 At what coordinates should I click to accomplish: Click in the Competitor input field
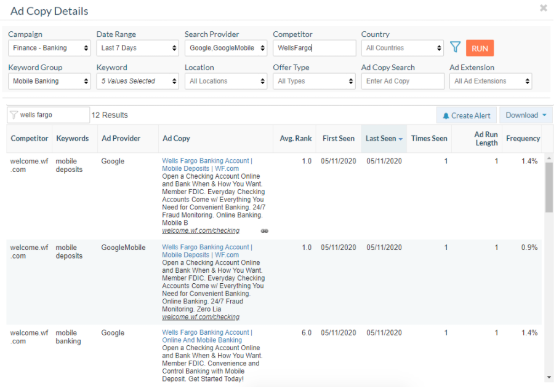pyautogui.click(x=315, y=48)
